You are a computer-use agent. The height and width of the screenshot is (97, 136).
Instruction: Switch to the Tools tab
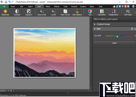[x=65, y=7]
